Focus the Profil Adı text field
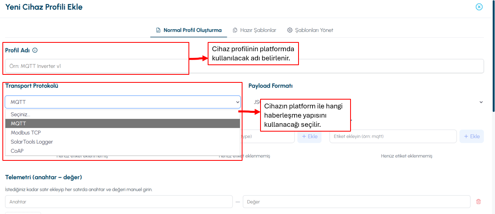This screenshot has height=214, width=495. (244, 66)
